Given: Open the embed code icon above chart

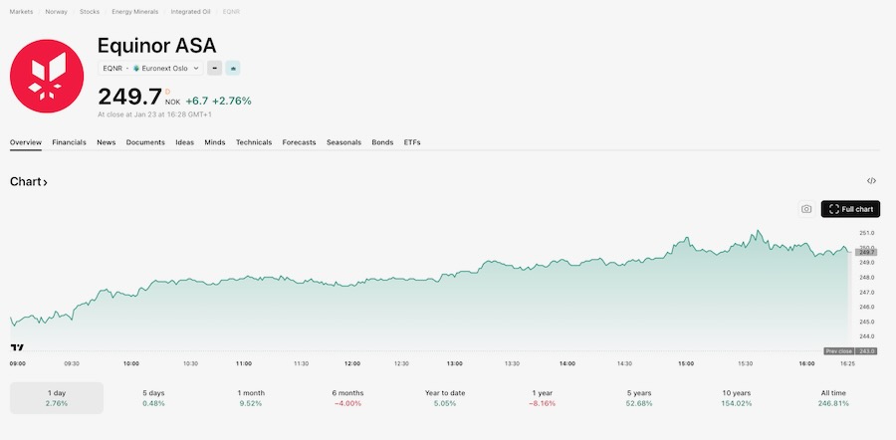Looking at the screenshot, I should [871, 181].
